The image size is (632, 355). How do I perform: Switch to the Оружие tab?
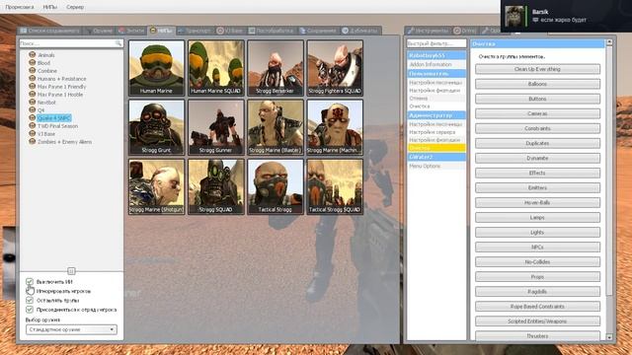click(x=99, y=31)
